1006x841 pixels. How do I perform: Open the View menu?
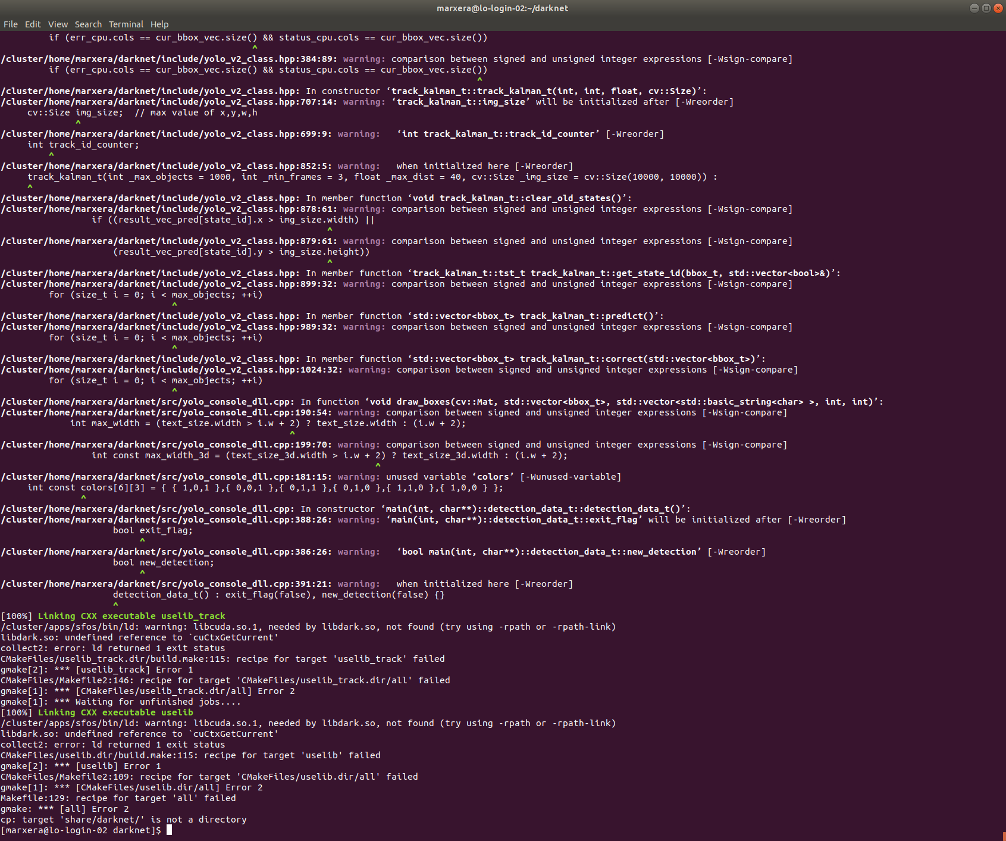(x=58, y=24)
